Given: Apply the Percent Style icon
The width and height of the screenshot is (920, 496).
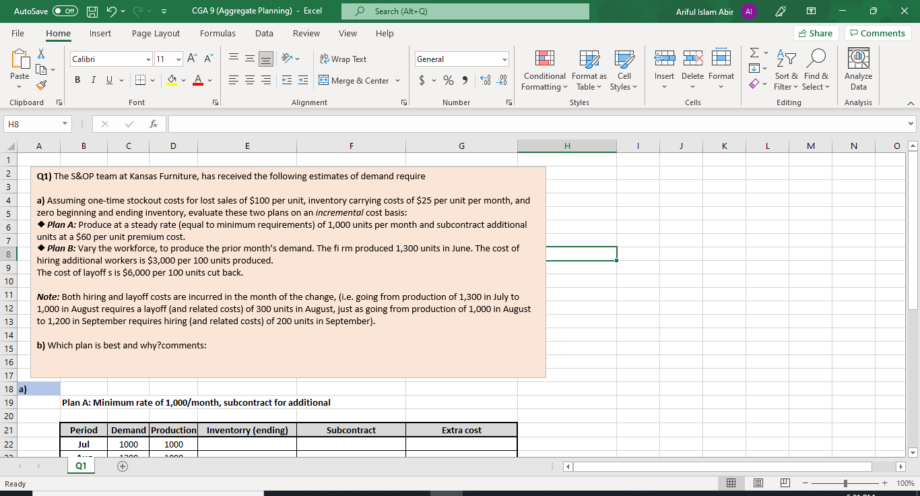Looking at the screenshot, I should (448, 80).
